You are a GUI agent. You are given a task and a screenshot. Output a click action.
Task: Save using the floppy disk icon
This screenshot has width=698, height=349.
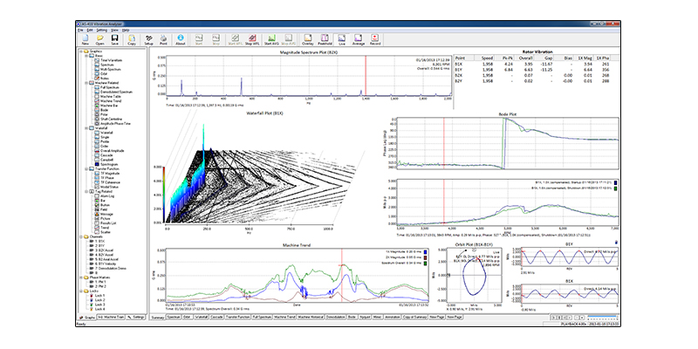point(115,39)
